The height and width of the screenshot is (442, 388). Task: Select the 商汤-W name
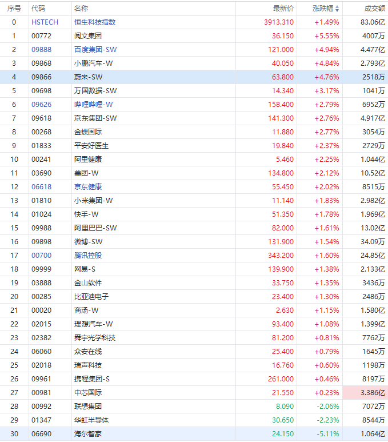coord(86,310)
